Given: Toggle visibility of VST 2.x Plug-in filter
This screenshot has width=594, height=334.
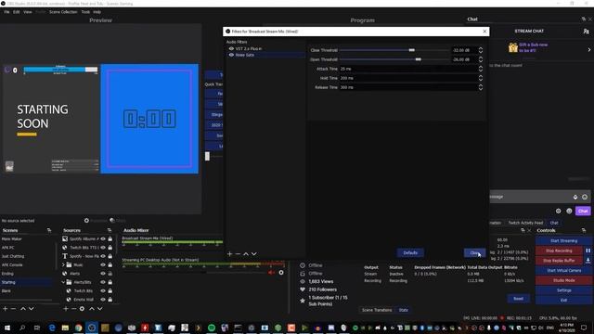Looking at the screenshot, I should (x=231, y=49).
